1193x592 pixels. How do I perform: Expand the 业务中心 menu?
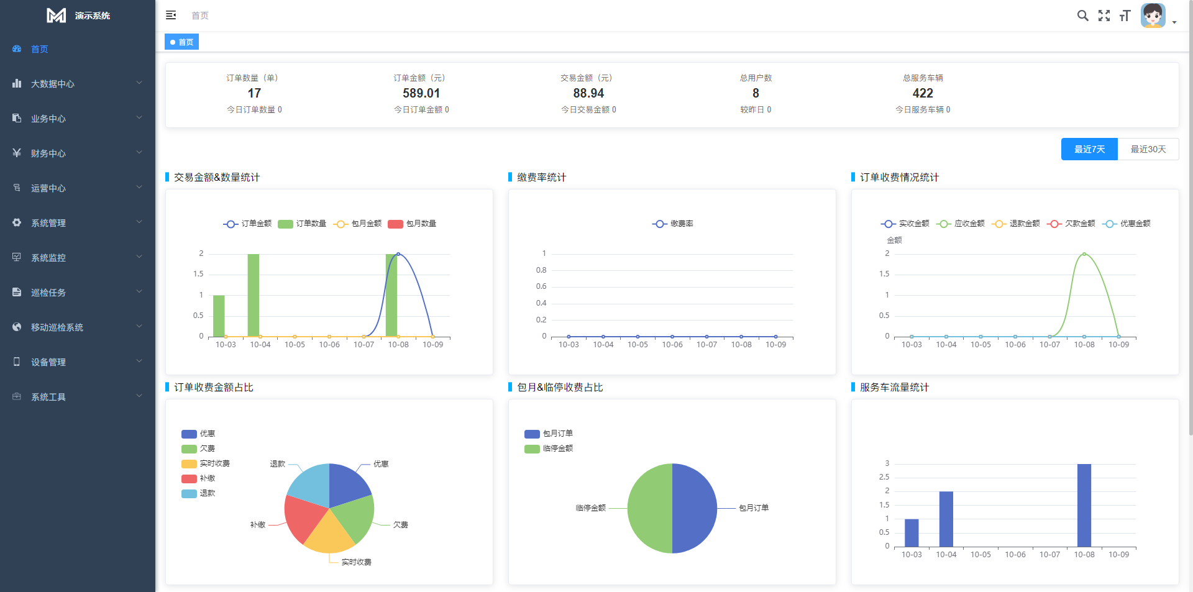point(78,118)
